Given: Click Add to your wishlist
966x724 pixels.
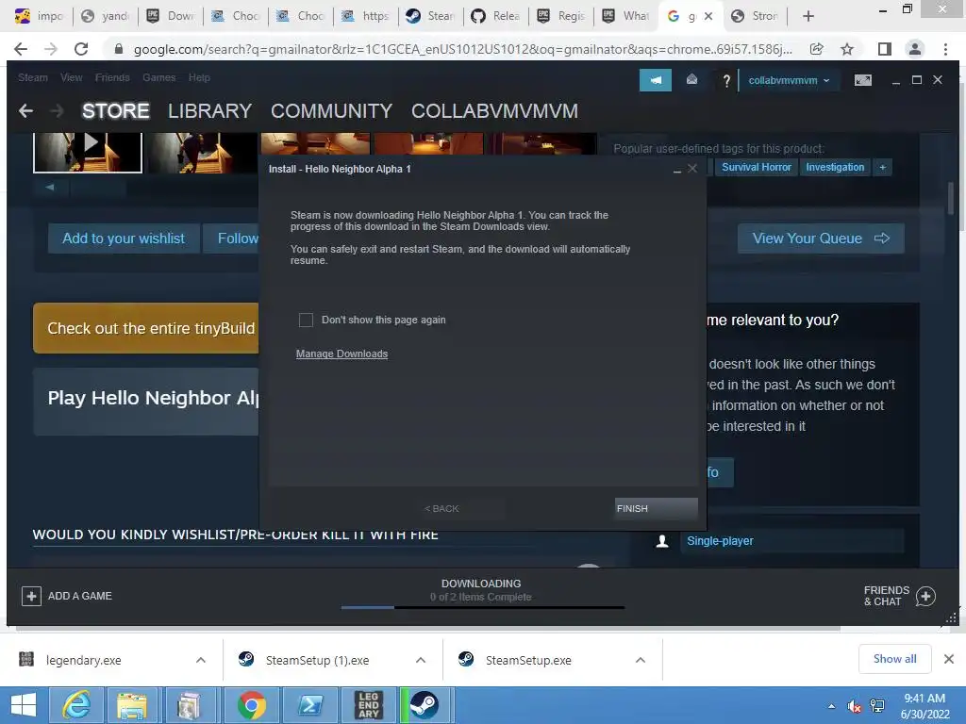Looking at the screenshot, I should (x=124, y=239).
